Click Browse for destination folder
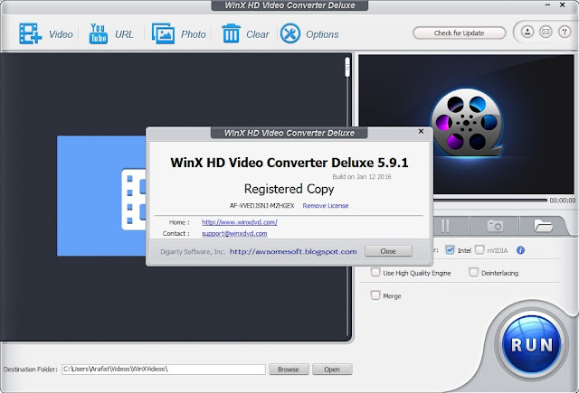The width and height of the screenshot is (579, 393). click(x=289, y=369)
